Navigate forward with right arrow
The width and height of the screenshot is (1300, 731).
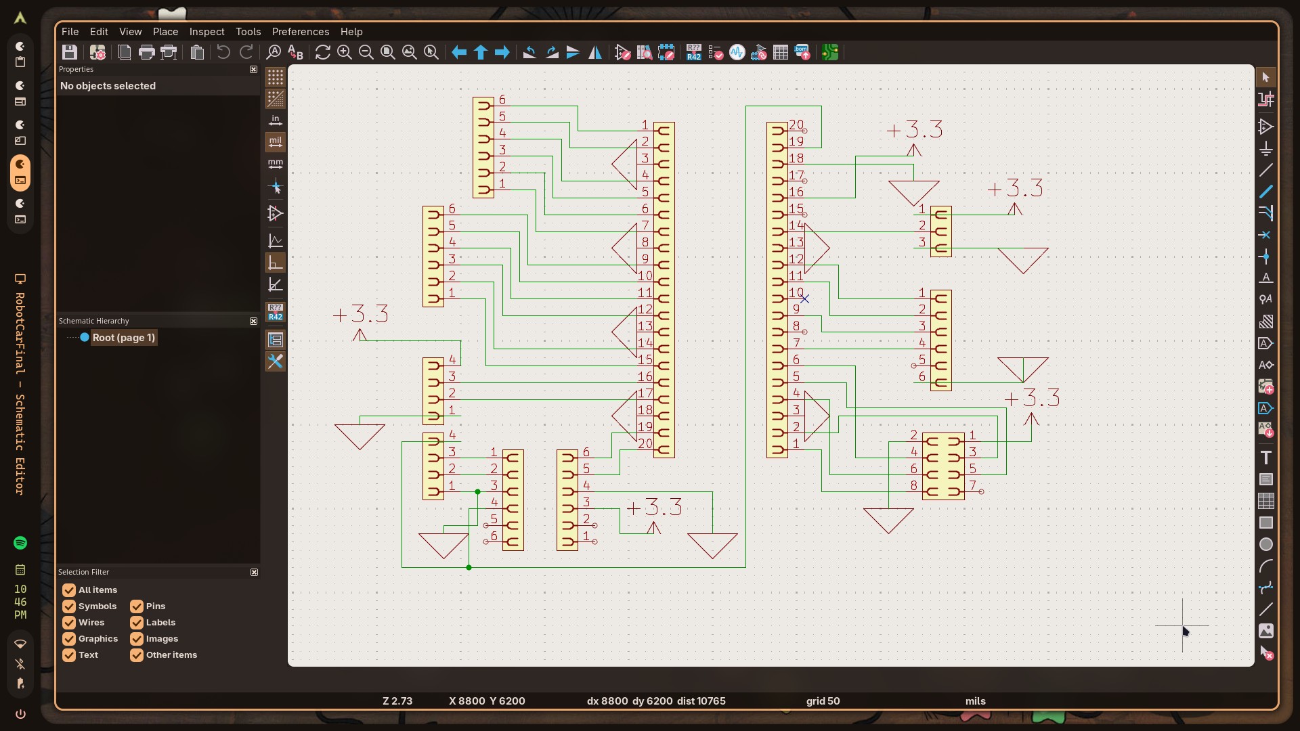[x=502, y=52]
